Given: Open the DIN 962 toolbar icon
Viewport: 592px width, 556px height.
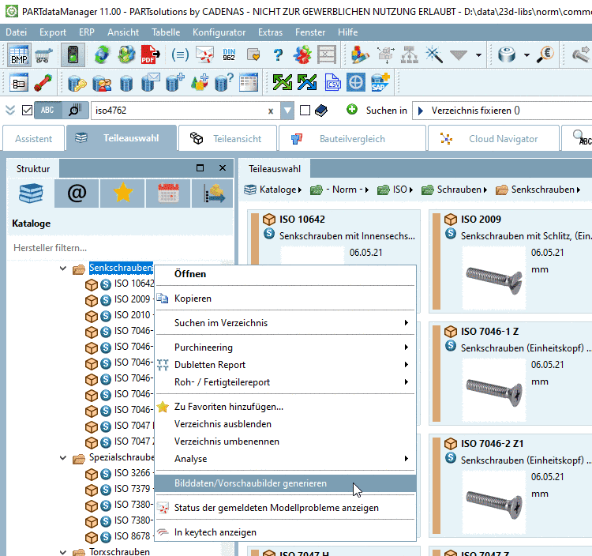Looking at the screenshot, I should [x=229, y=55].
